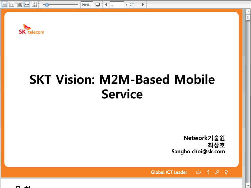Click the '최상호' author name

click(216, 145)
